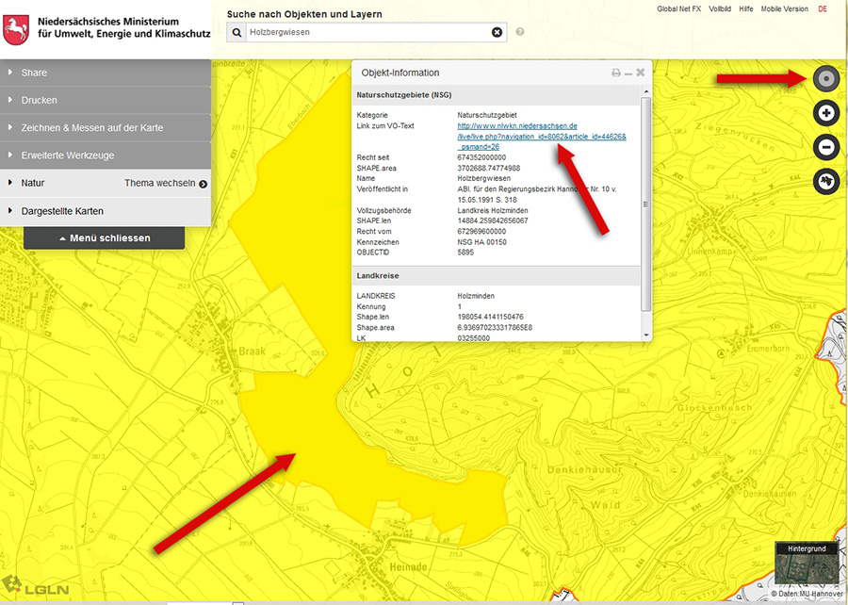Close the Objekt-Information panel
Image resolution: width=848 pixels, height=605 pixels.
(x=641, y=73)
